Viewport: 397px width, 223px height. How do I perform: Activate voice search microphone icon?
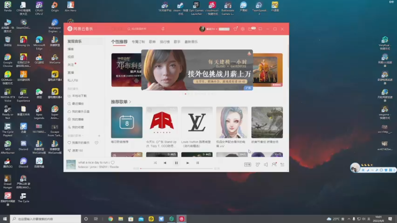click(x=163, y=29)
